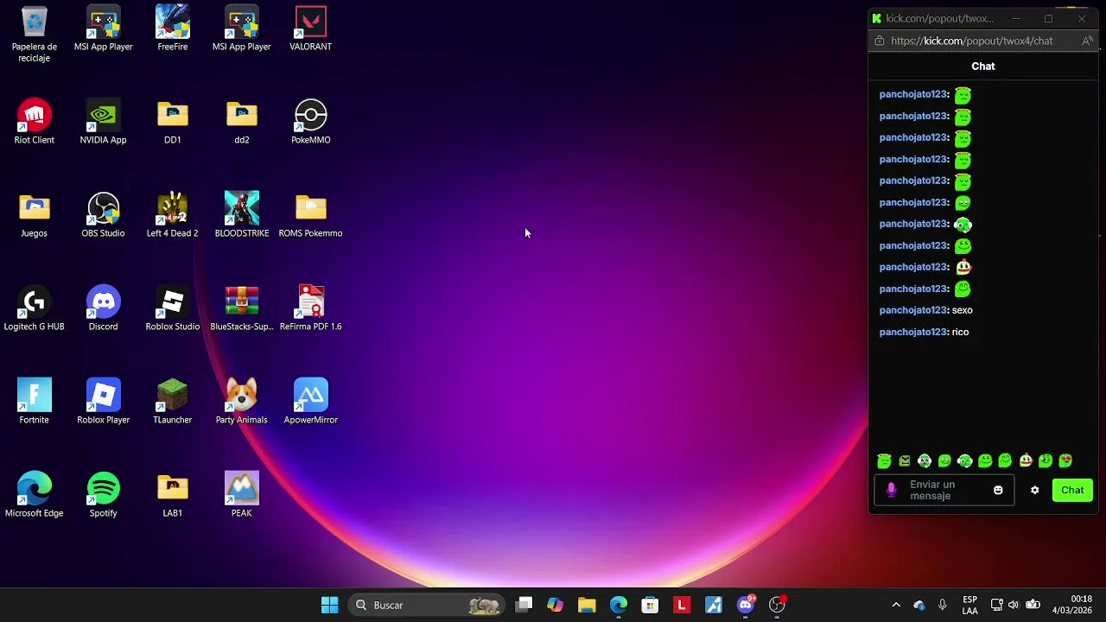1106x622 pixels.
Task: Open chat settings gear in Kick
Action: 1034,490
